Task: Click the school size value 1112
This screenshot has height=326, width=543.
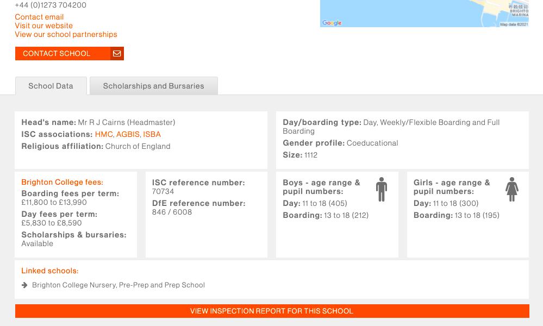Action: [310, 155]
